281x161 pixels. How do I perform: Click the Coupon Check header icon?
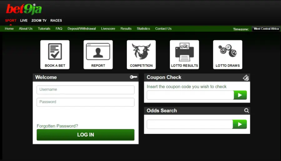246,78
